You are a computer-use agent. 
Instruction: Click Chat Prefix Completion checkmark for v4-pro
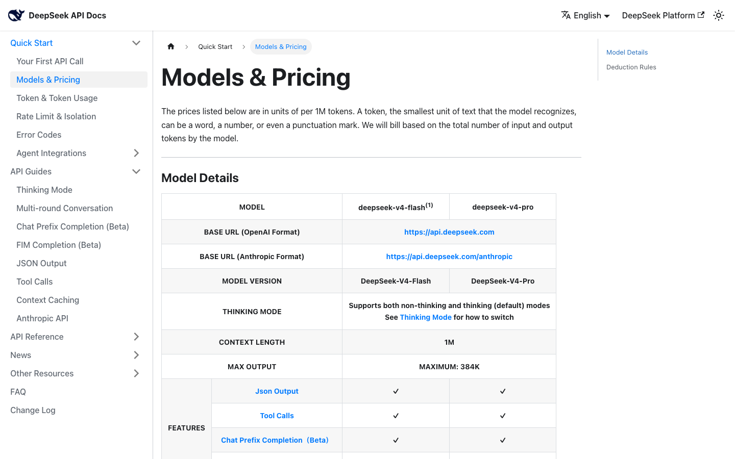click(503, 440)
